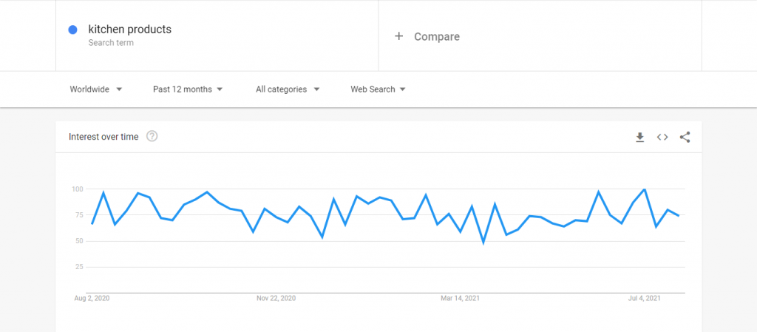Click the share icon for chart

click(x=685, y=137)
